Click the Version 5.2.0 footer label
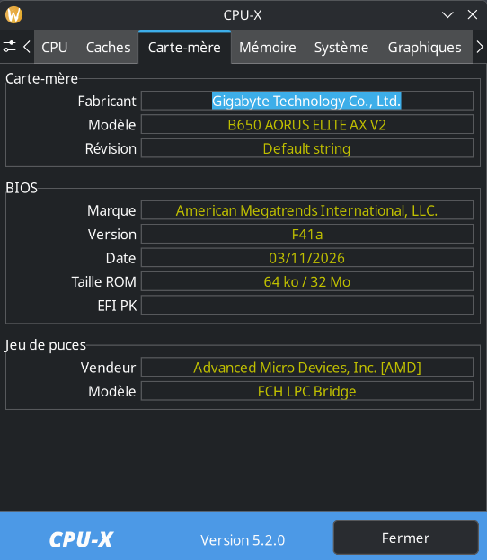 (243, 540)
